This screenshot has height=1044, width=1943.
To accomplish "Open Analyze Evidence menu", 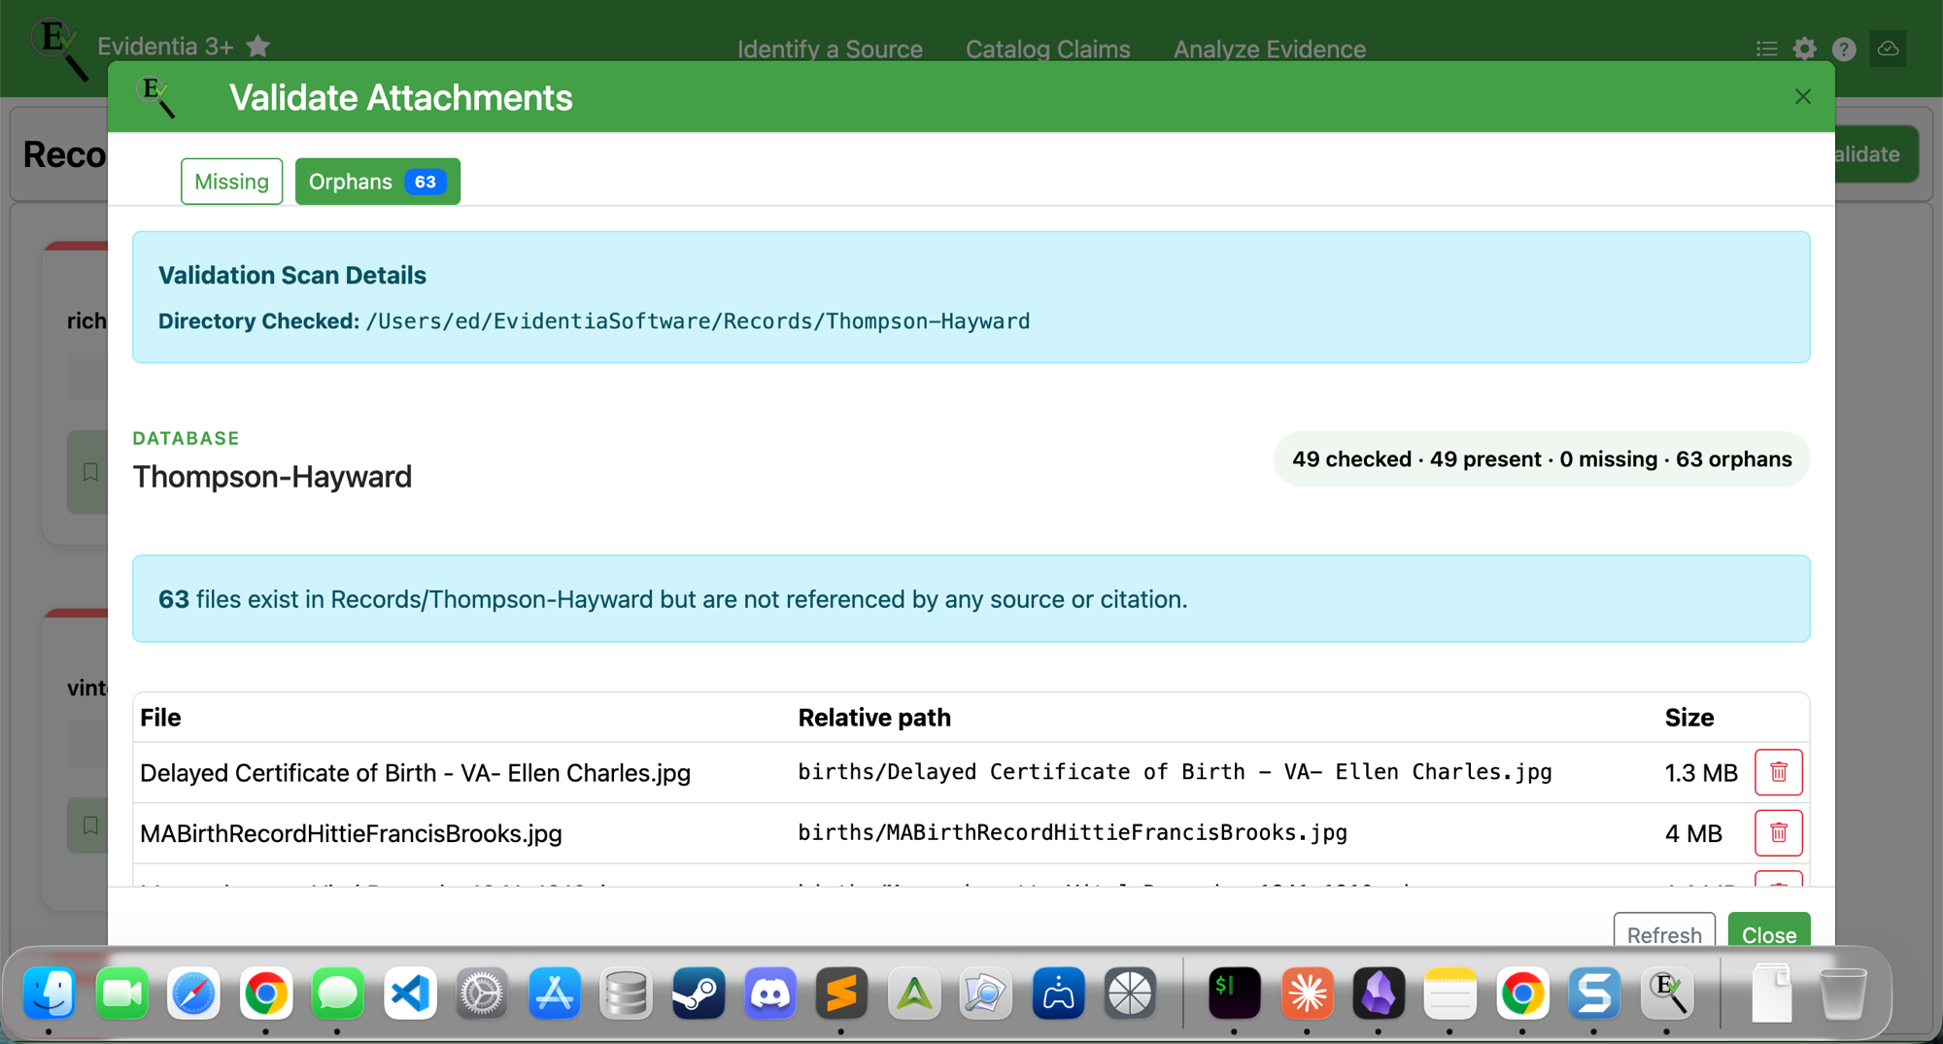I will click(x=1269, y=49).
